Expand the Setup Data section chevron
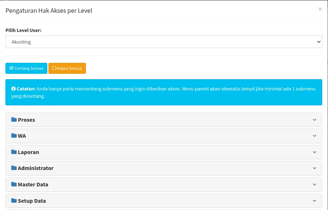This screenshot has height=210, width=328. (315, 201)
